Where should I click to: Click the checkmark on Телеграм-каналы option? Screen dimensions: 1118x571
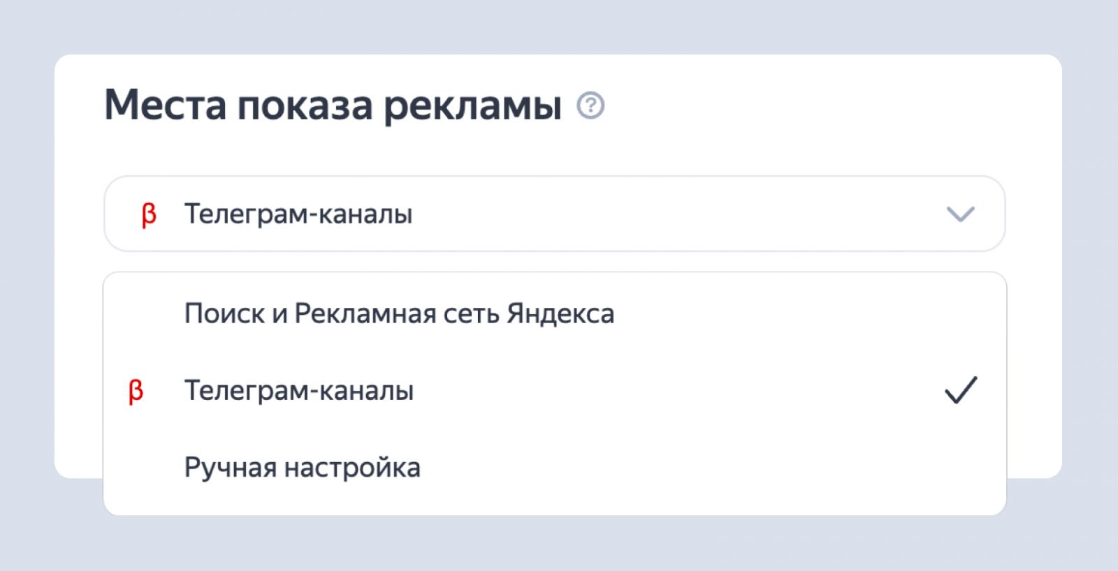[961, 391]
